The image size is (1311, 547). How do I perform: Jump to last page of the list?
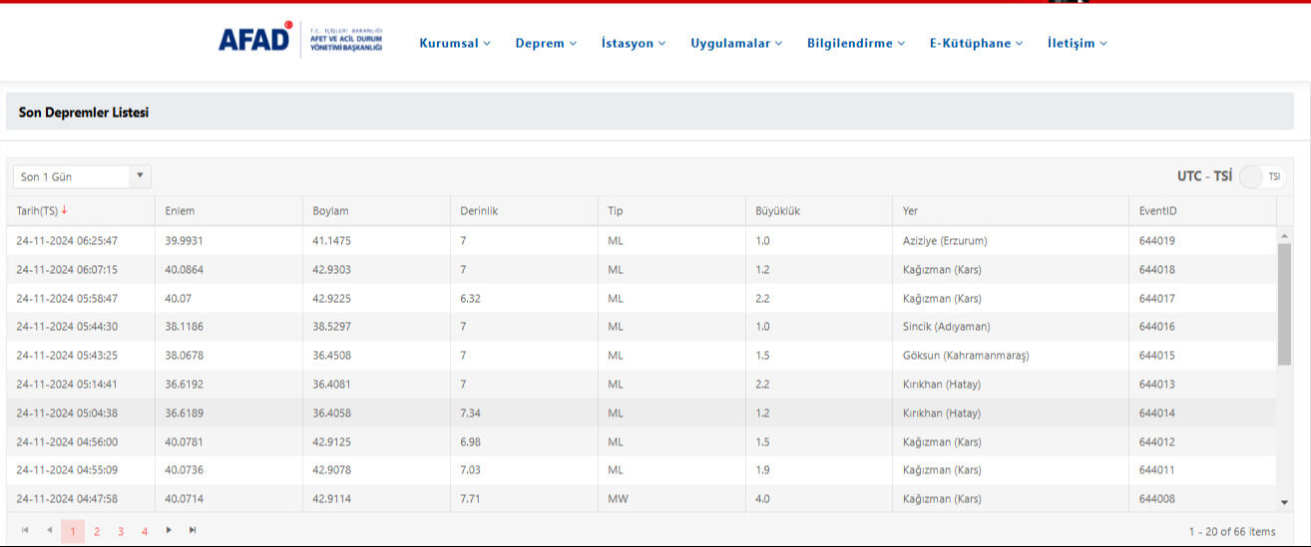(193, 530)
